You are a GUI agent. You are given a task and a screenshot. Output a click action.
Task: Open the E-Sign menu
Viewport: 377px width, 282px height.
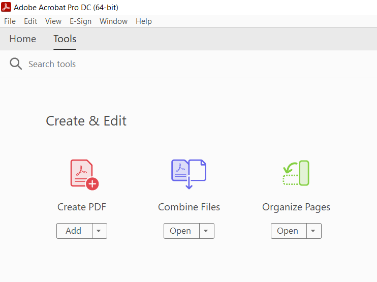pos(81,21)
